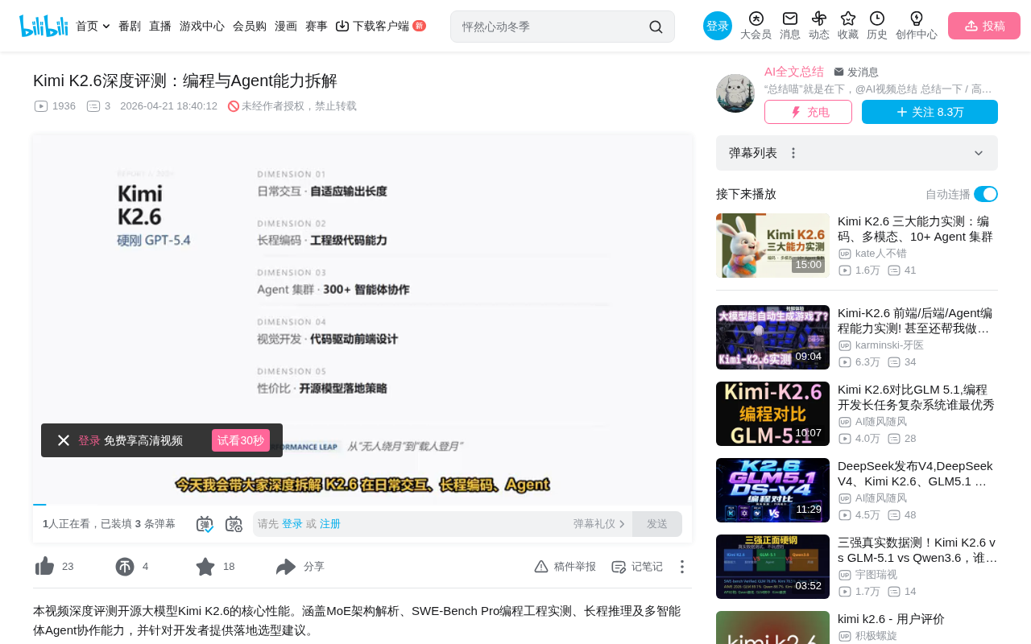Open uploader name 宇图瑞视
The image size is (1031, 644).
click(878, 575)
